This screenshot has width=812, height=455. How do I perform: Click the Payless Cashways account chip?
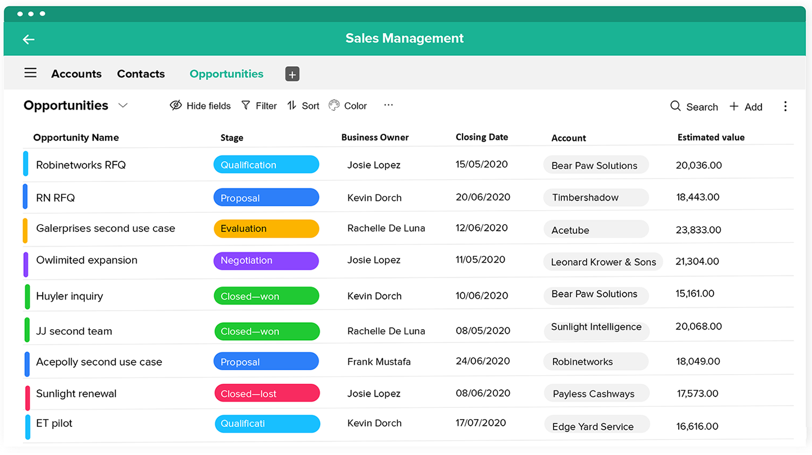596,394
